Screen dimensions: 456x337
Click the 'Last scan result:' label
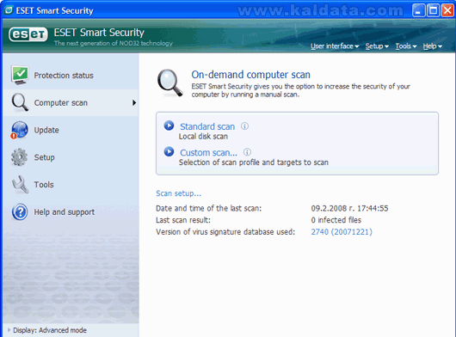point(183,220)
